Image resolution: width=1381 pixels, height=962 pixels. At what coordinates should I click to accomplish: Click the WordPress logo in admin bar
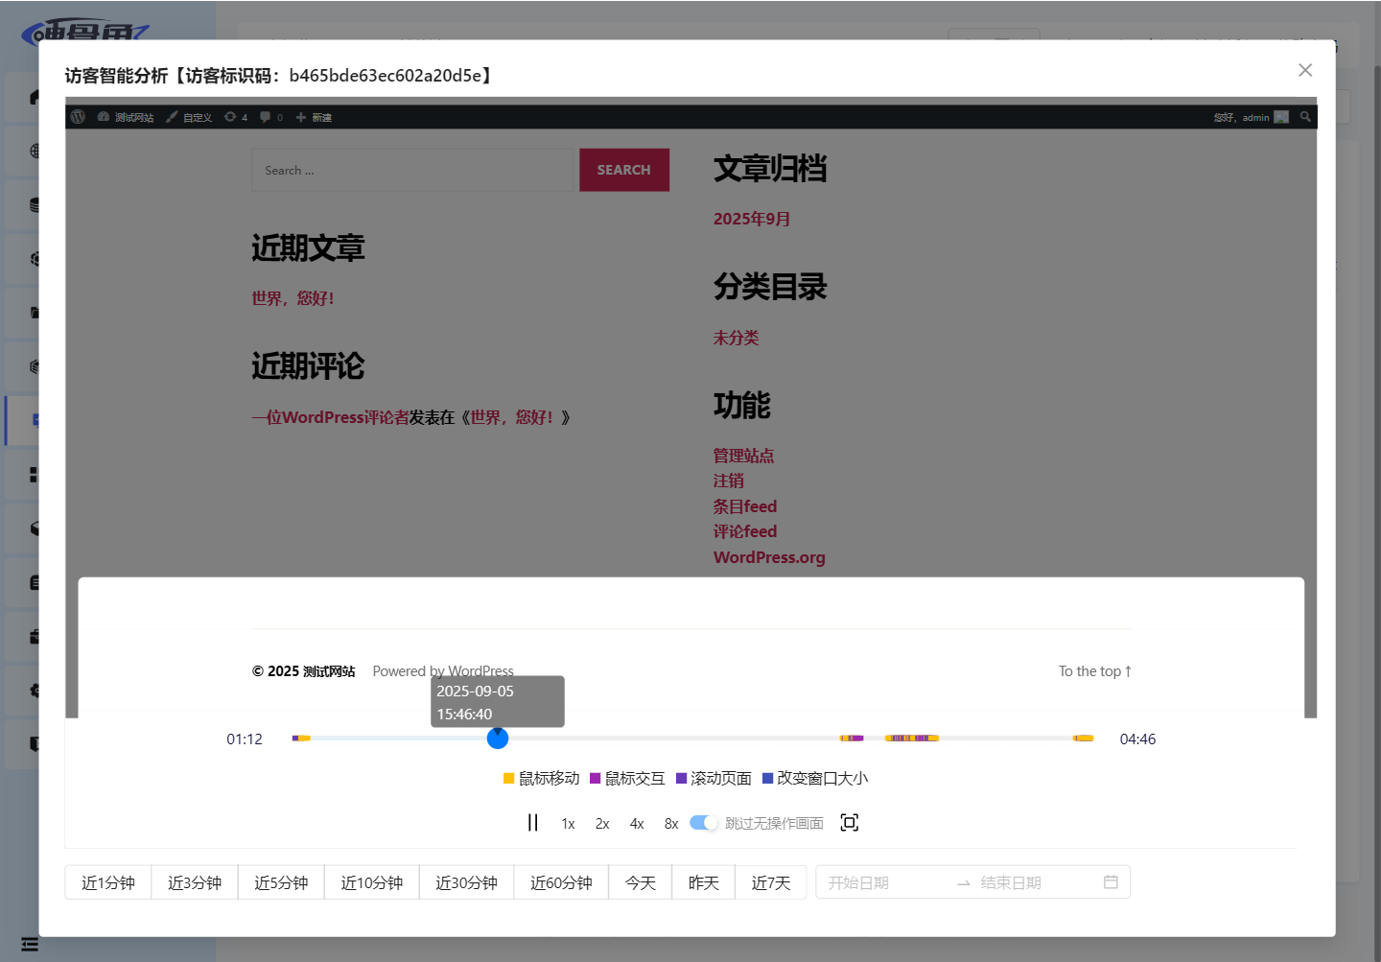coord(79,117)
